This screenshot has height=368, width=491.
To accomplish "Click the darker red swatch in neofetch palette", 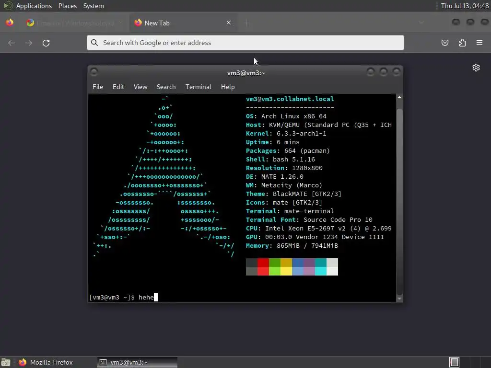I will click(x=263, y=263).
